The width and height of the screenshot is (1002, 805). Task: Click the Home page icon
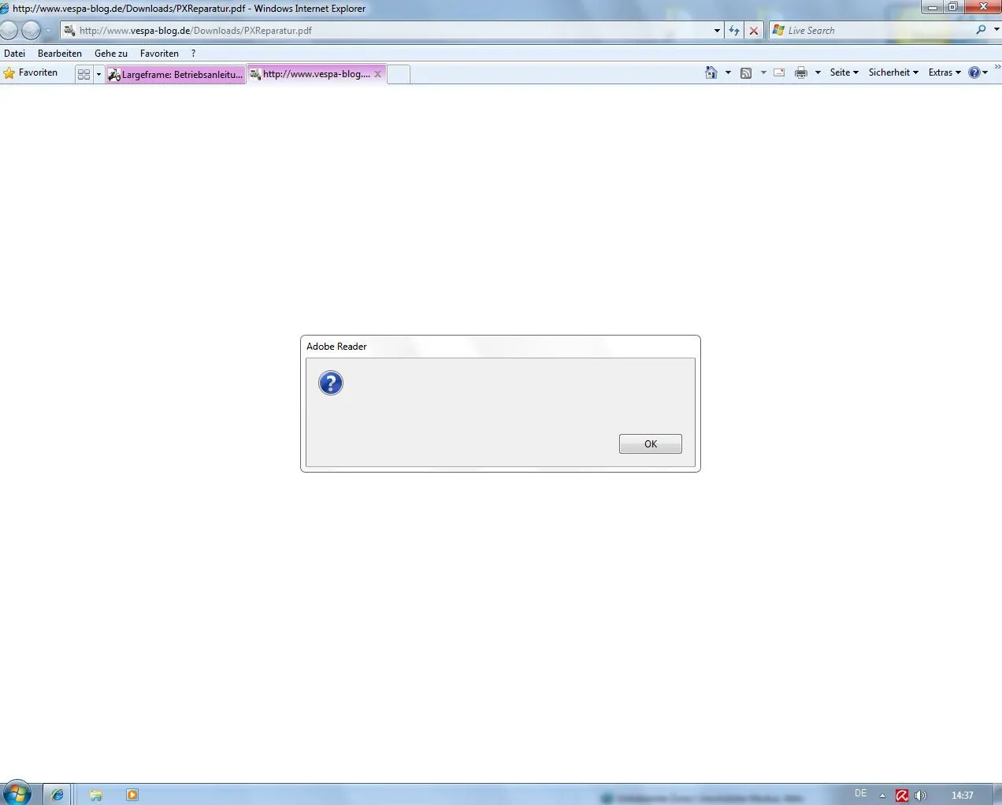click(x=711, y=72)
